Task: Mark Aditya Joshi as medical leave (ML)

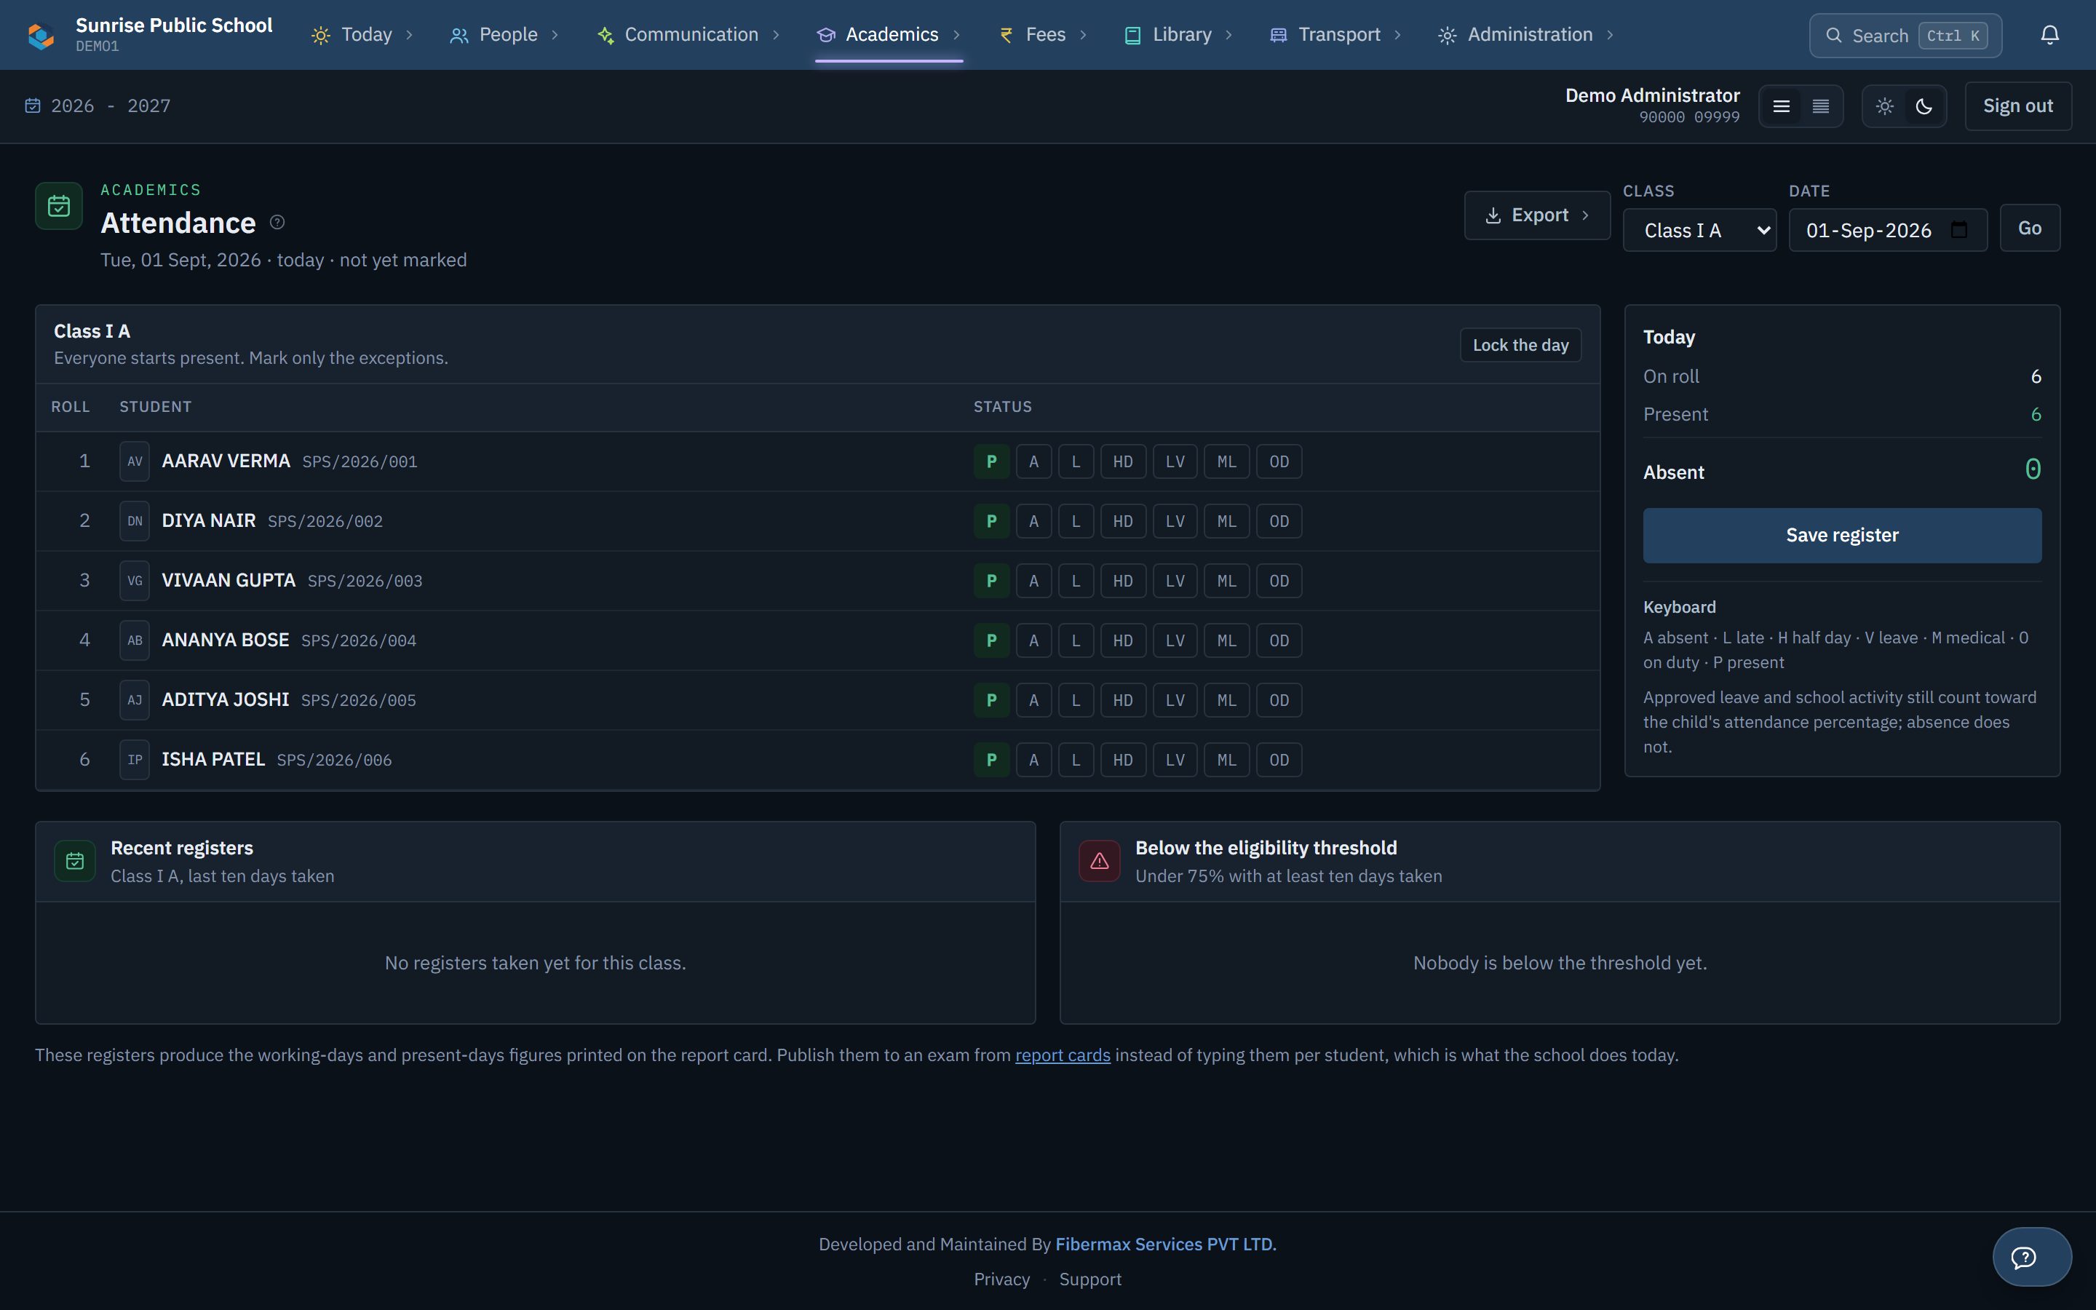Action: pyautogui.click(x=1226, y=700)
